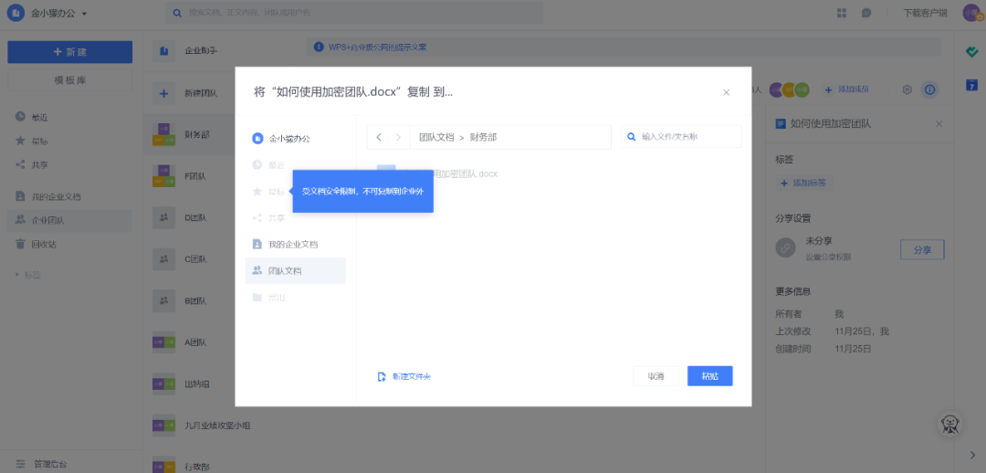Open the 模板库 template library
This screenshot has width=986, height=473.
click(x=69, y=80)
